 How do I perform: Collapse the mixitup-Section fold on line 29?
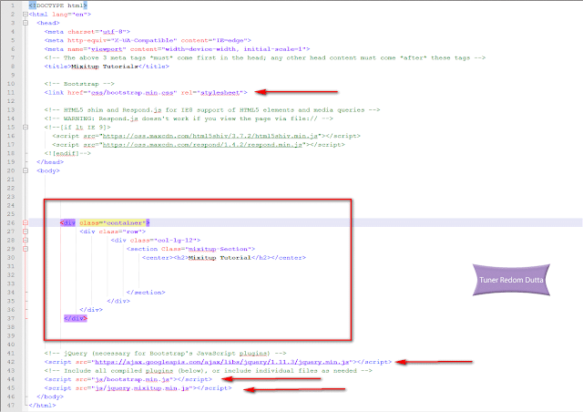(26, 249)
